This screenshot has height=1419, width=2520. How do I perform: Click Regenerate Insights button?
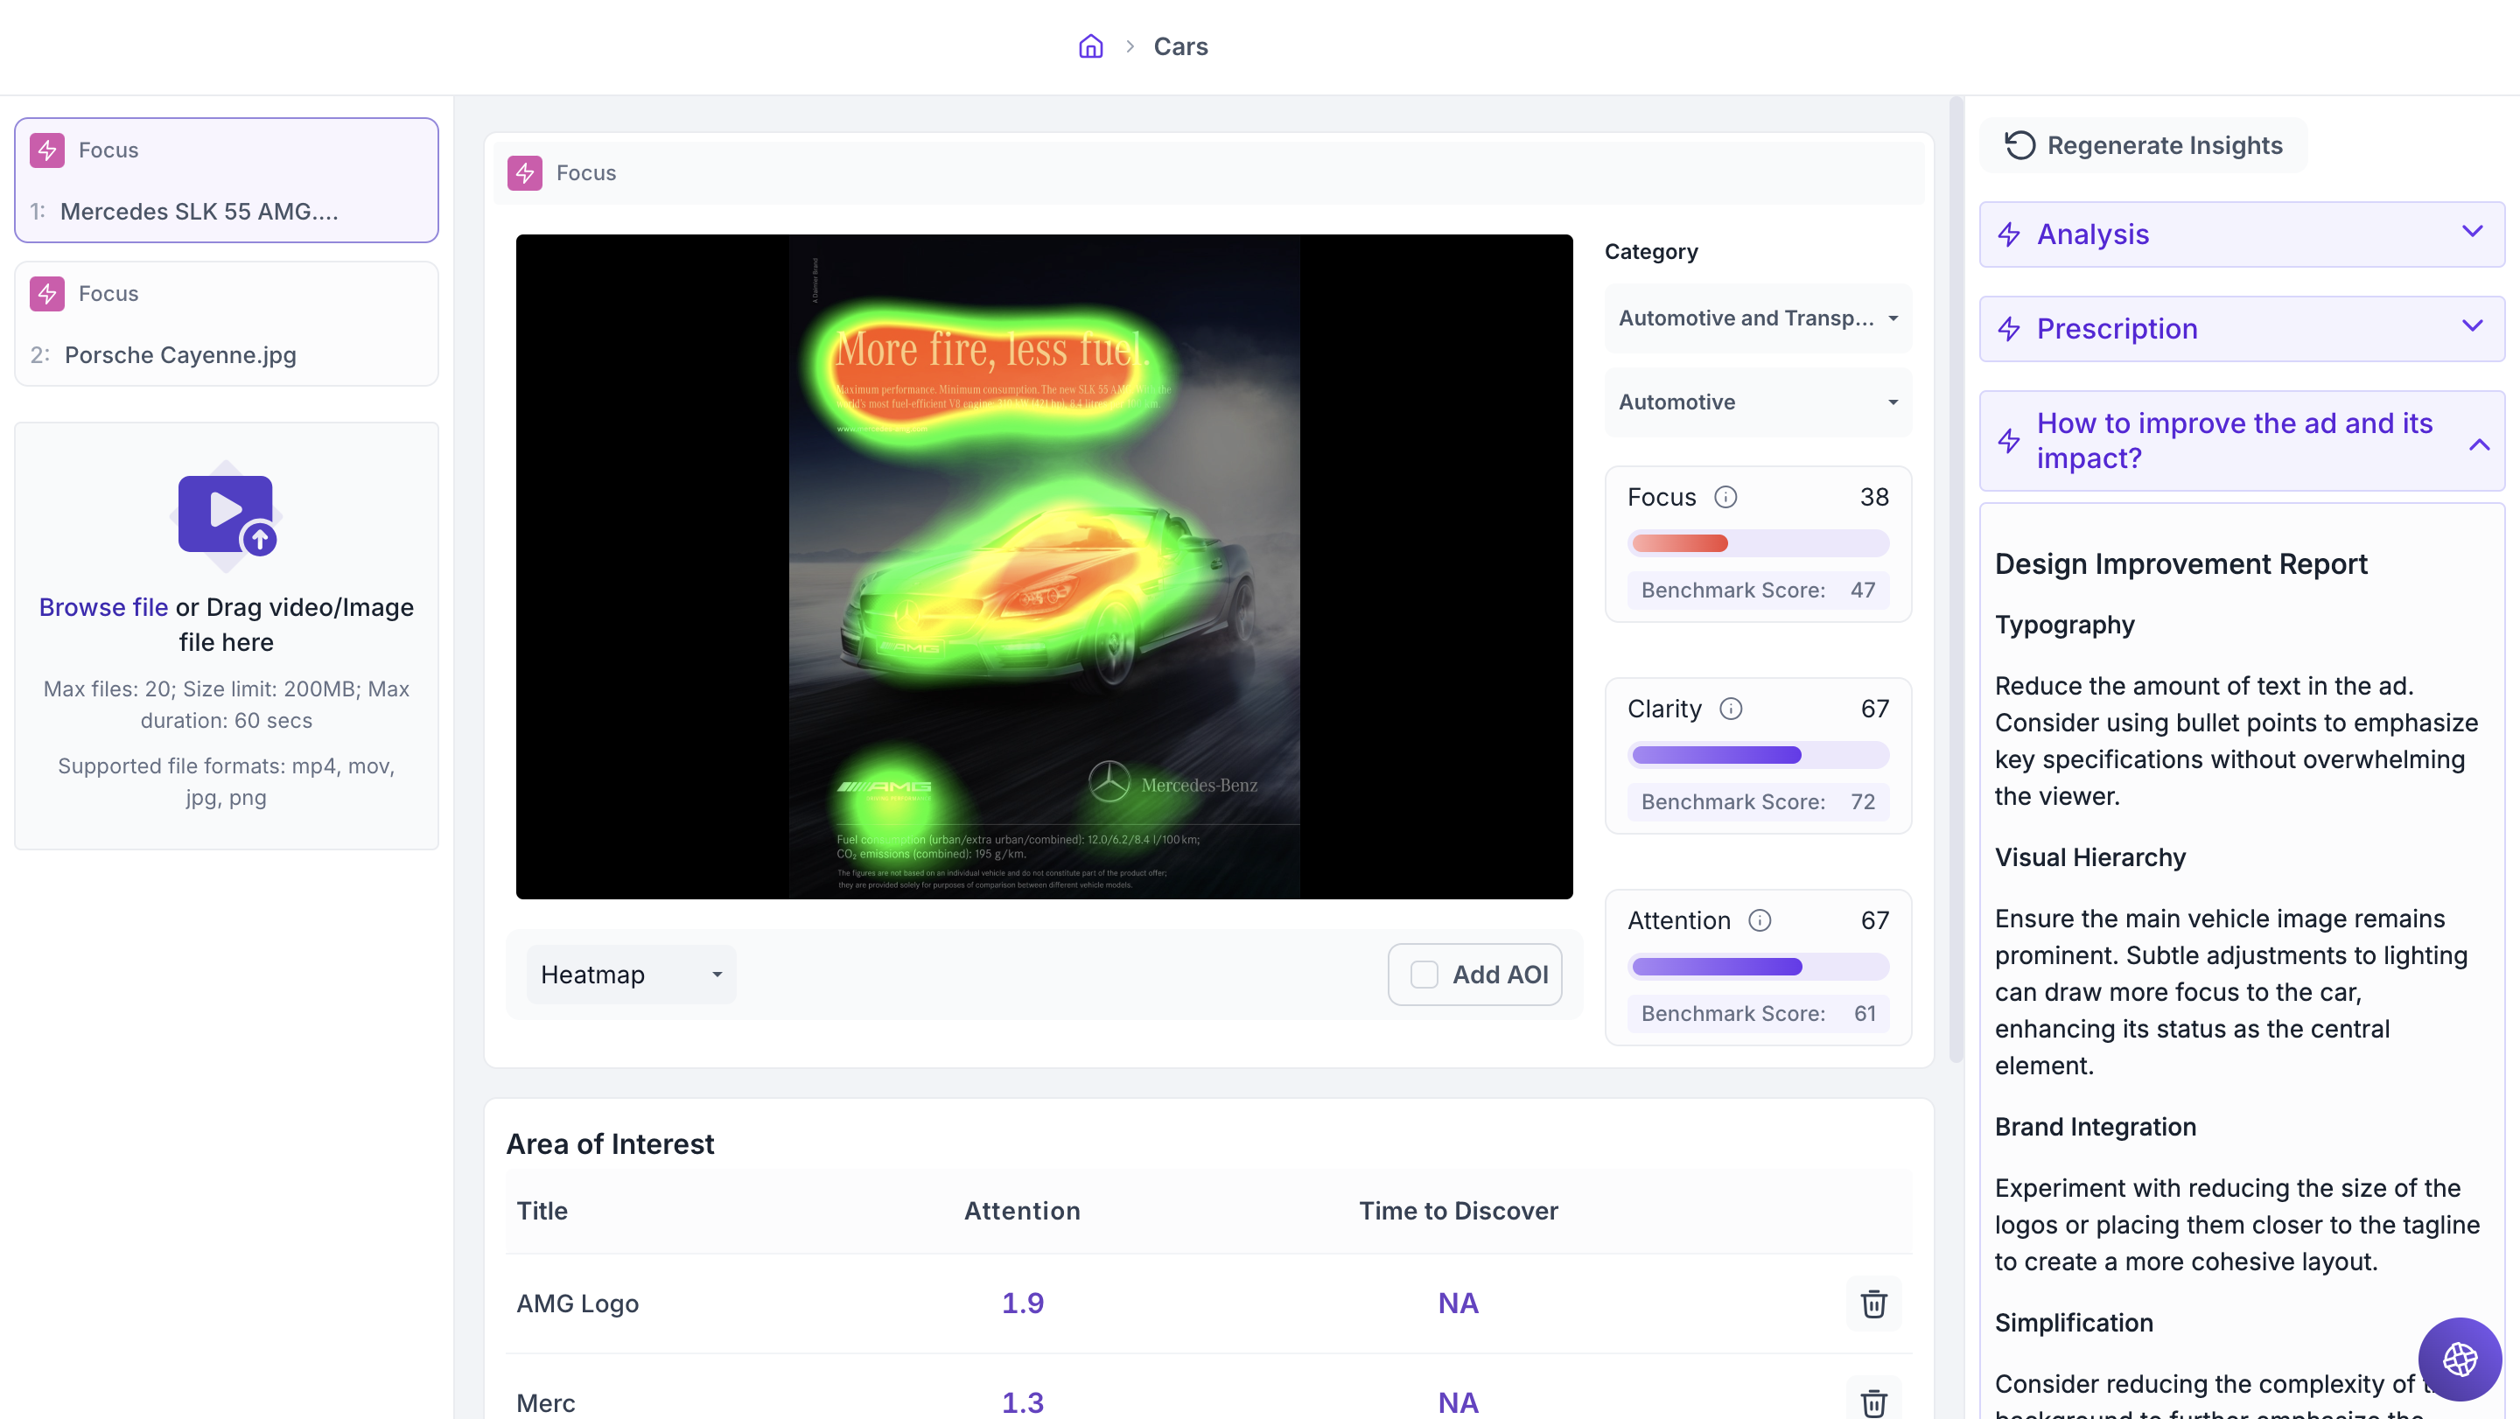point(2144,144)
